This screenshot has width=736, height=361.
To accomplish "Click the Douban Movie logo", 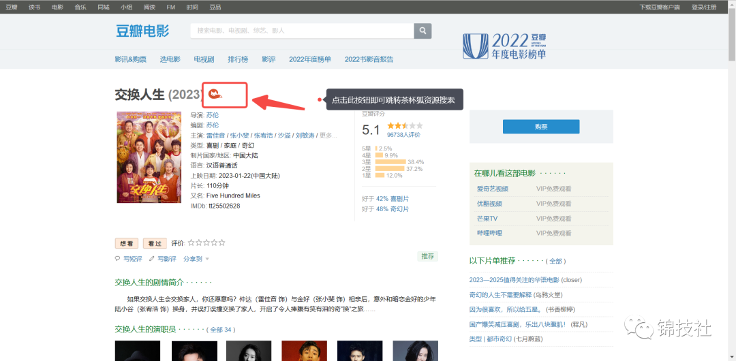I will (x=142, y=31).
